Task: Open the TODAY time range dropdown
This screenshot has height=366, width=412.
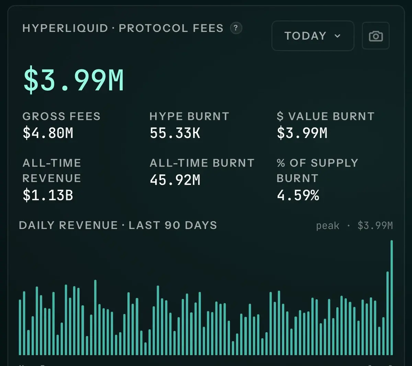Action: click(313, 36)
